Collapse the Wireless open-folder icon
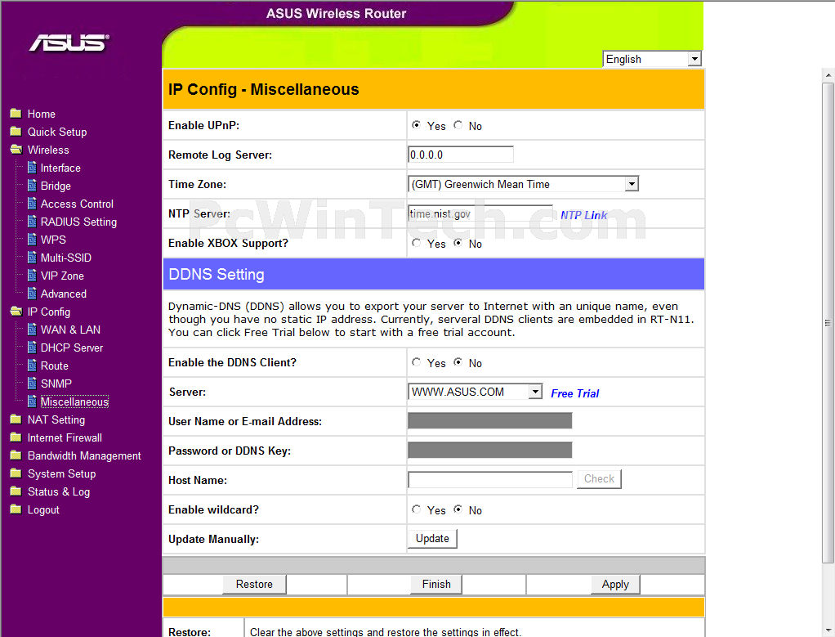 point(16,150)
